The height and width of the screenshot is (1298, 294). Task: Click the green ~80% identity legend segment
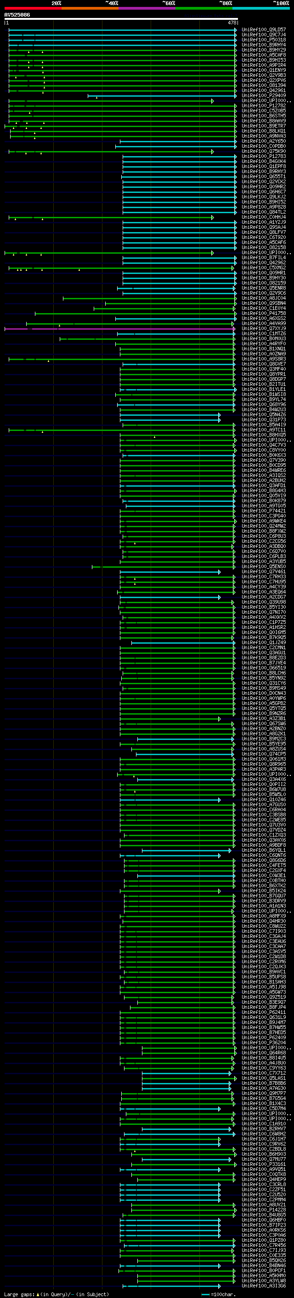(204, 8)
